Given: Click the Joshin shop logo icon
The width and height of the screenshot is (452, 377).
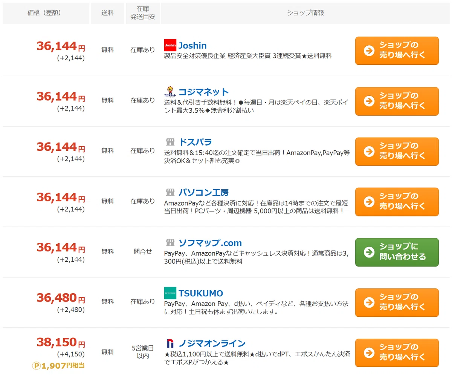Looking at the screenshot, I should pos(170,45).
